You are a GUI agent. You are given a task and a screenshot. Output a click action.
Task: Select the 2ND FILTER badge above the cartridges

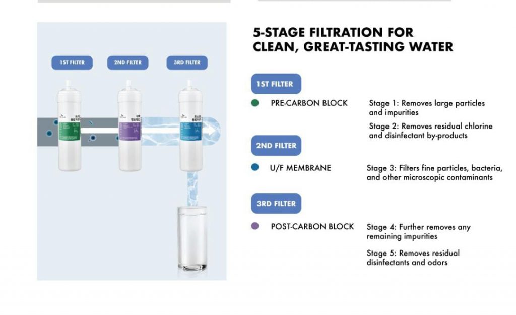click(x=127, y=62)
